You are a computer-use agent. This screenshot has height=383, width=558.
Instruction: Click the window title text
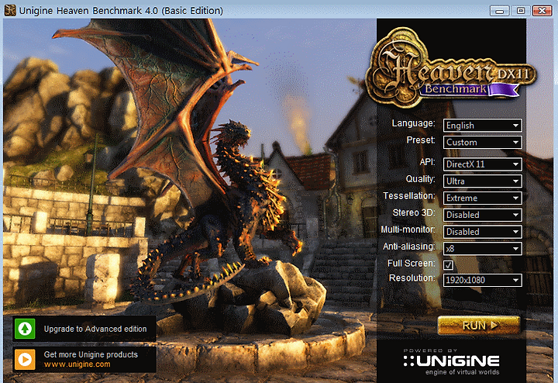[x=121, y=11]
